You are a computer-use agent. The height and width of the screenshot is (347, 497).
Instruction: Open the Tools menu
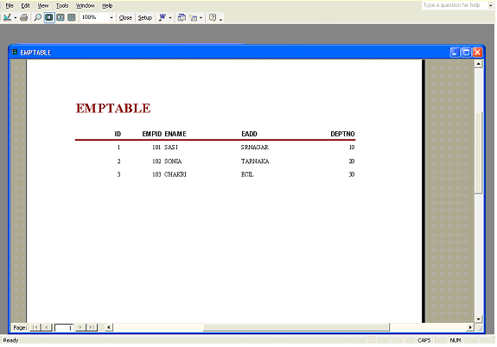(x=62, y=6)
